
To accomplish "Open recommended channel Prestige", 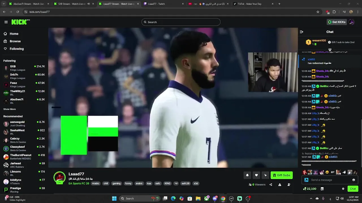I will click(24, 189).
